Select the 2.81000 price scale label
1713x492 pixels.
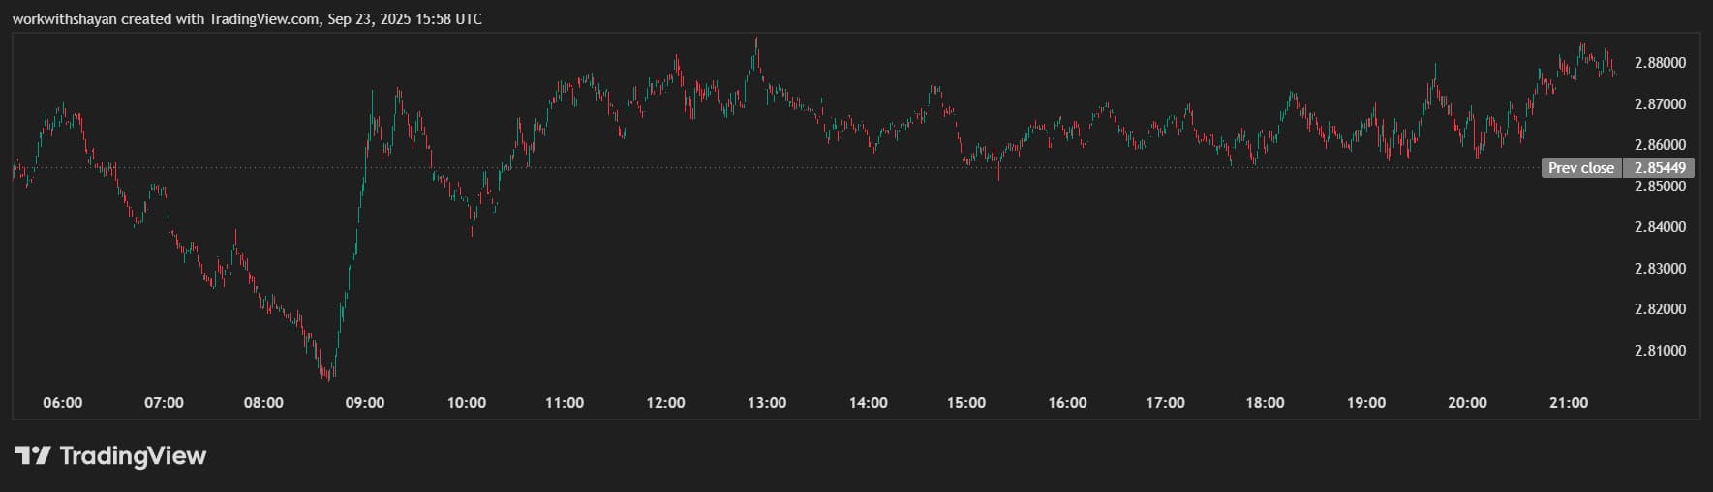pyautogui.click(x=1660, y=351)
